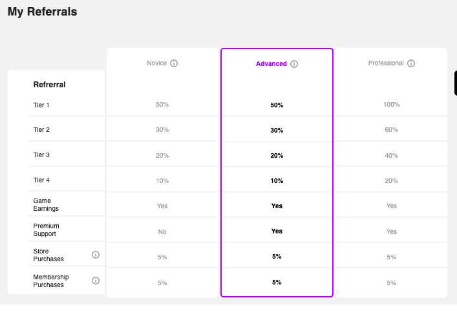Viewport: 457px width, 311px height.
Task: Select the Novice column header
Action: (x=157, y=63)
